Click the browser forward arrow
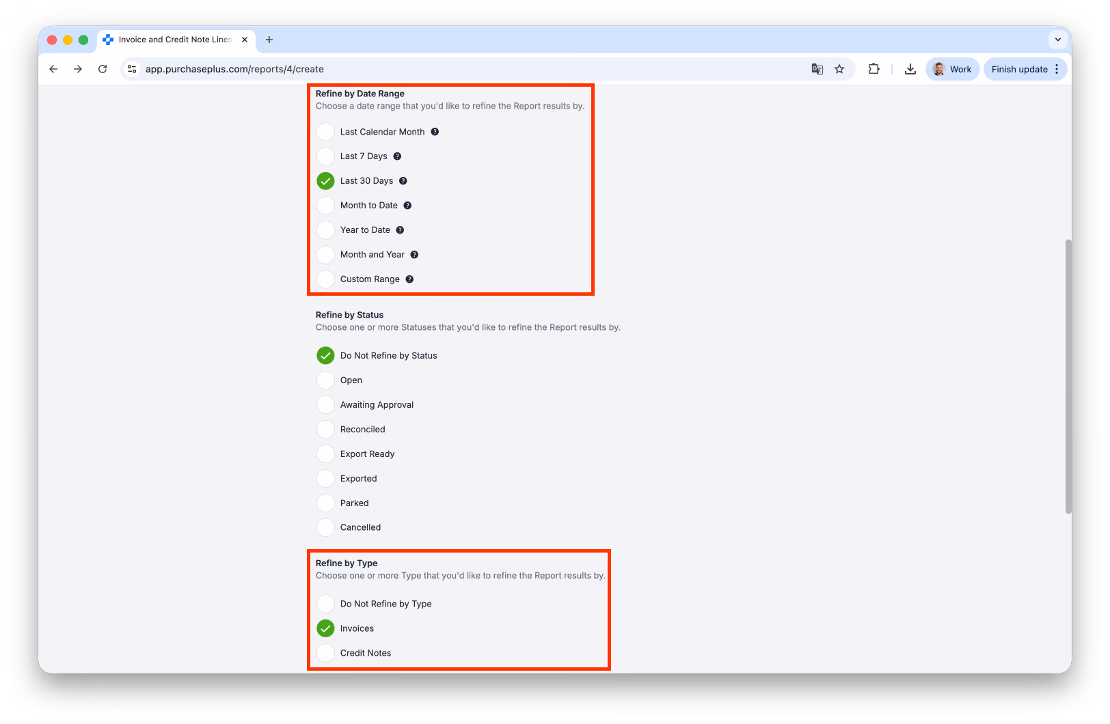Screen dimensions: 1110x724 (78, 69)
